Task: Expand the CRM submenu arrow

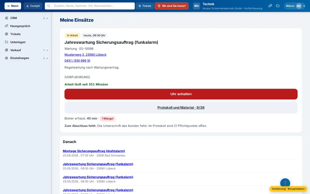Action: click(x=47, y=18)
